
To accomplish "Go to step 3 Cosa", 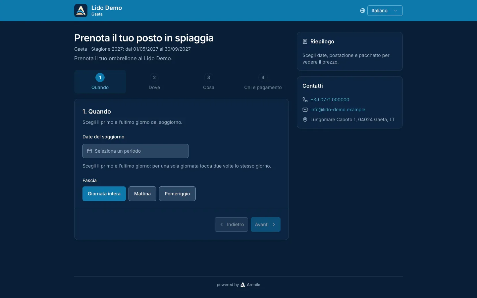I will [209, 82].
